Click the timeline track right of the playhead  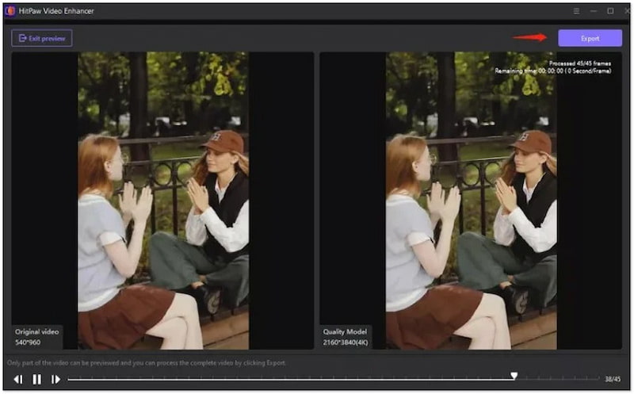pyautogui.click(x=555, y=380)
